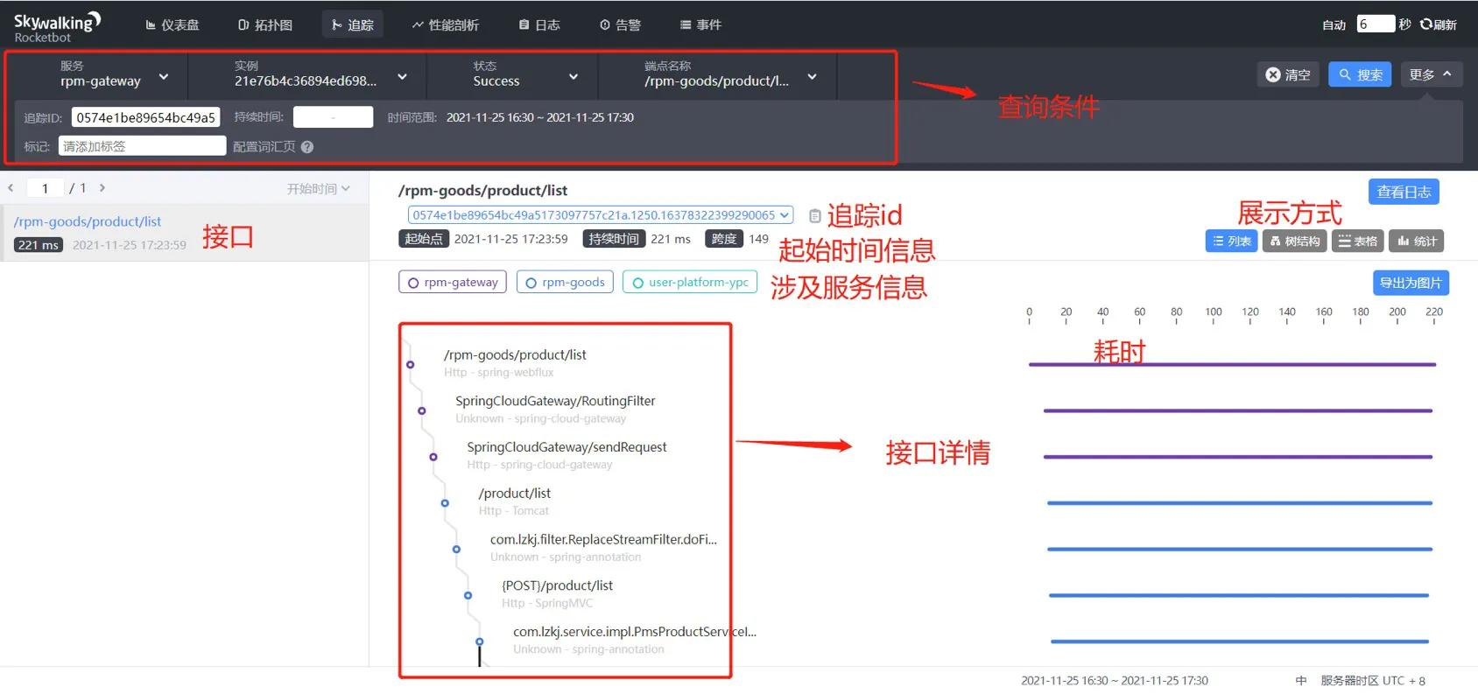Click the sendRequest span node circle
Screen dimensions: 1478x694
click(x=433, y=457)
